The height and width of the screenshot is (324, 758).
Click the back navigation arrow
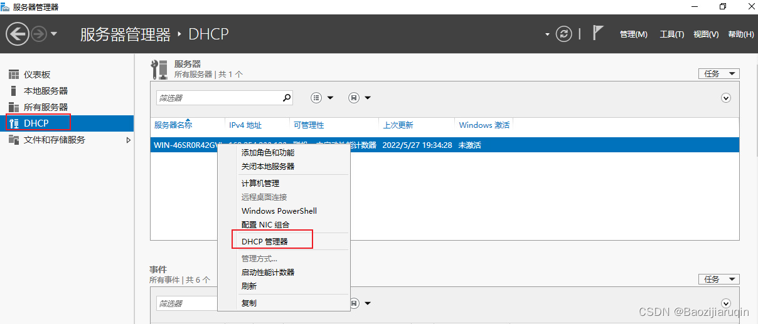tap(18, 33)
